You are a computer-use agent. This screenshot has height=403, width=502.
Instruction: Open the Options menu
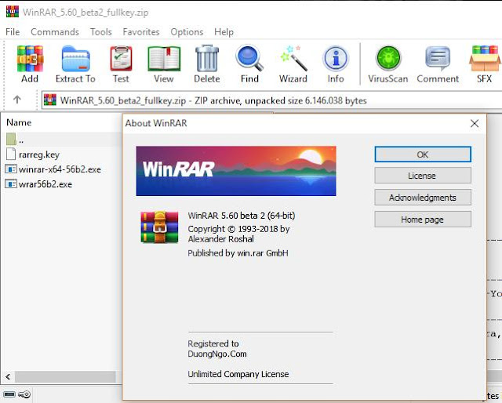(187, 32)
